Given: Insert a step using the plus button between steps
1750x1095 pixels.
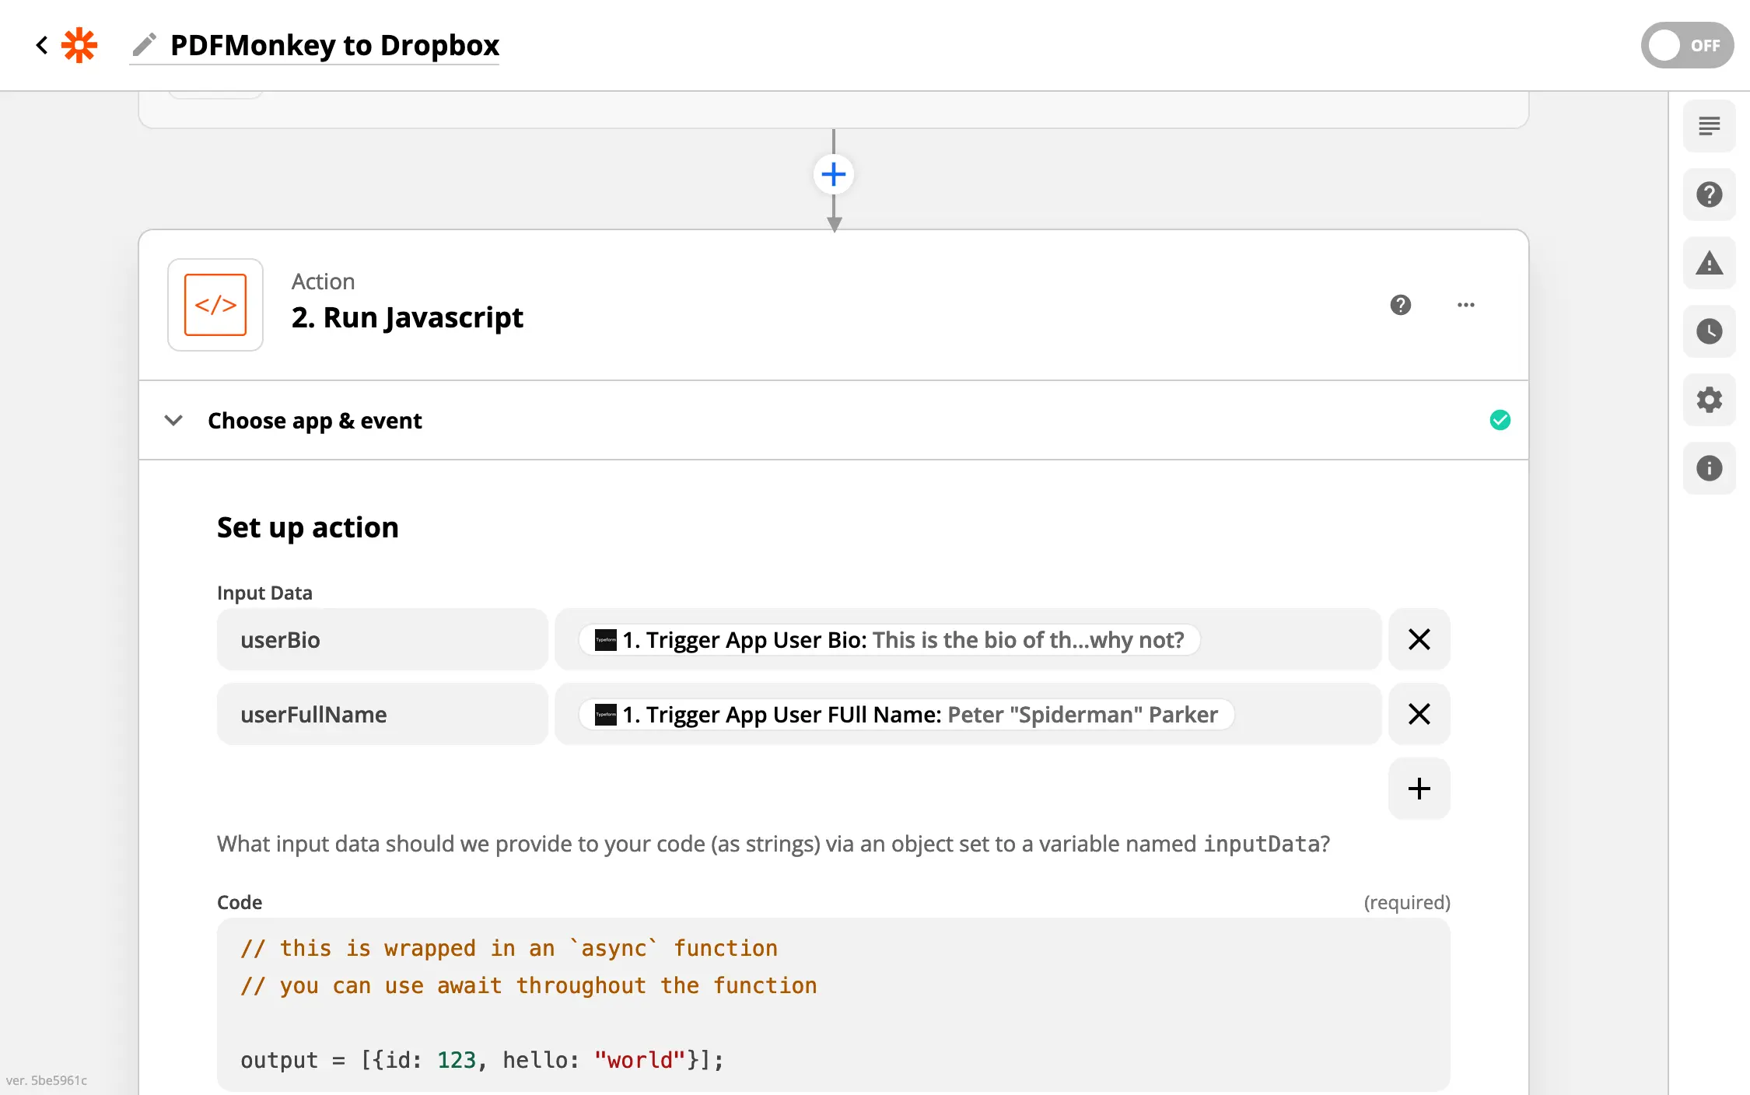Looking at the screenshot, I should click(833, 173).
